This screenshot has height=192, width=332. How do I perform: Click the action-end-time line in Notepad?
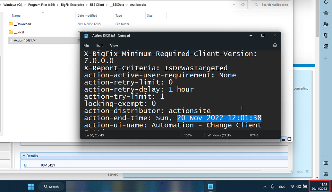pos(173,118)
